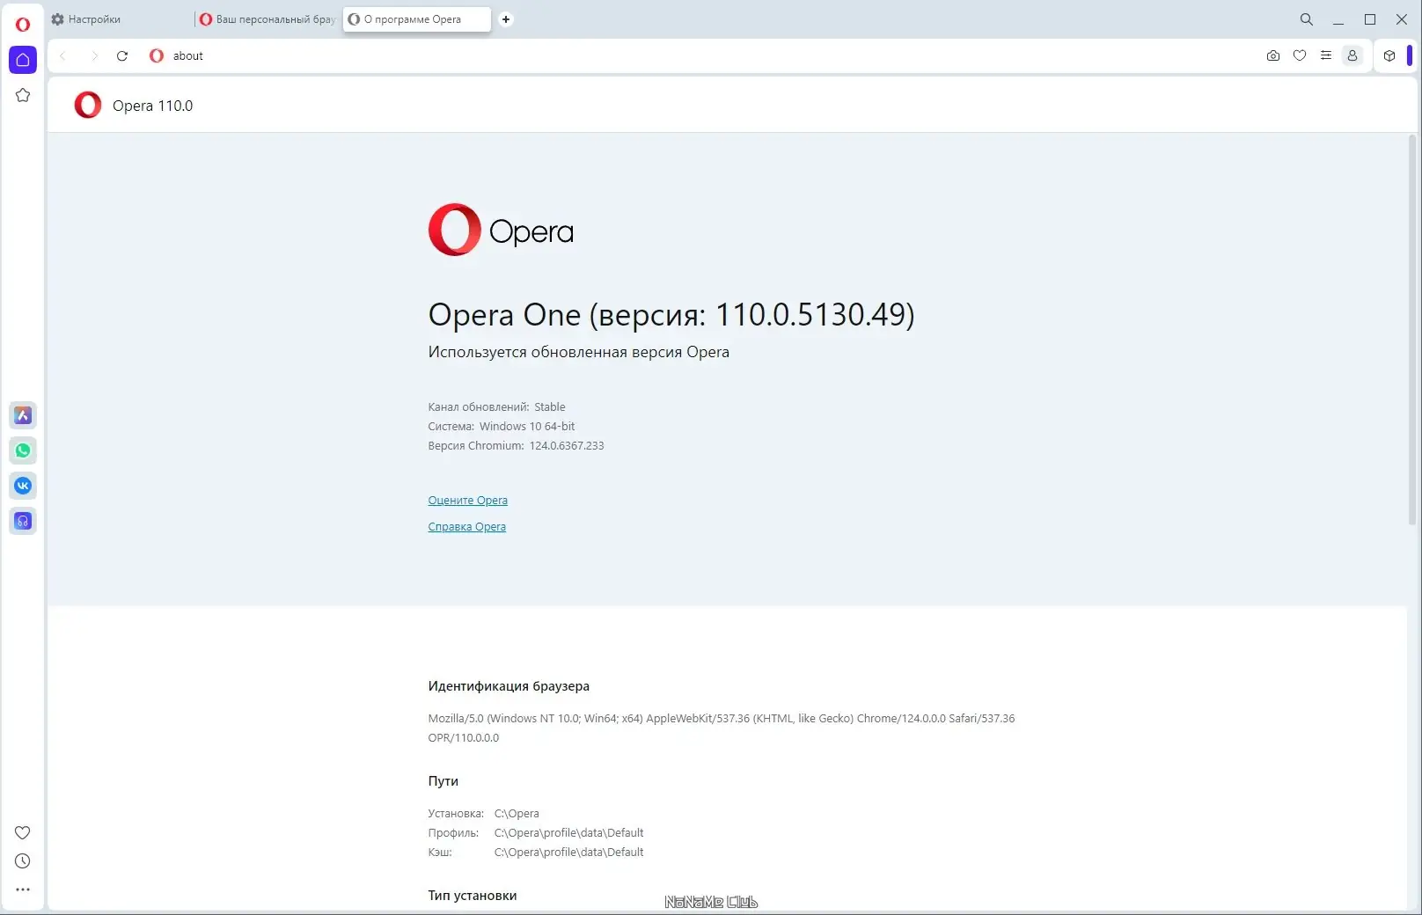Open the 'Справка Opera' help link
This screenshot has height=915, width=1422.
[466, 527]
